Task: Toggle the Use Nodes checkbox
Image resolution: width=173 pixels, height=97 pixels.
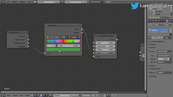Action: pos(81,95)
